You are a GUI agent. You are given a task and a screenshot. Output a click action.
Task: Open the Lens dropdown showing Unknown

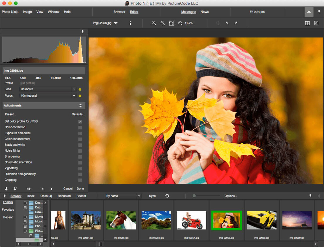click(x=48, y=89)
